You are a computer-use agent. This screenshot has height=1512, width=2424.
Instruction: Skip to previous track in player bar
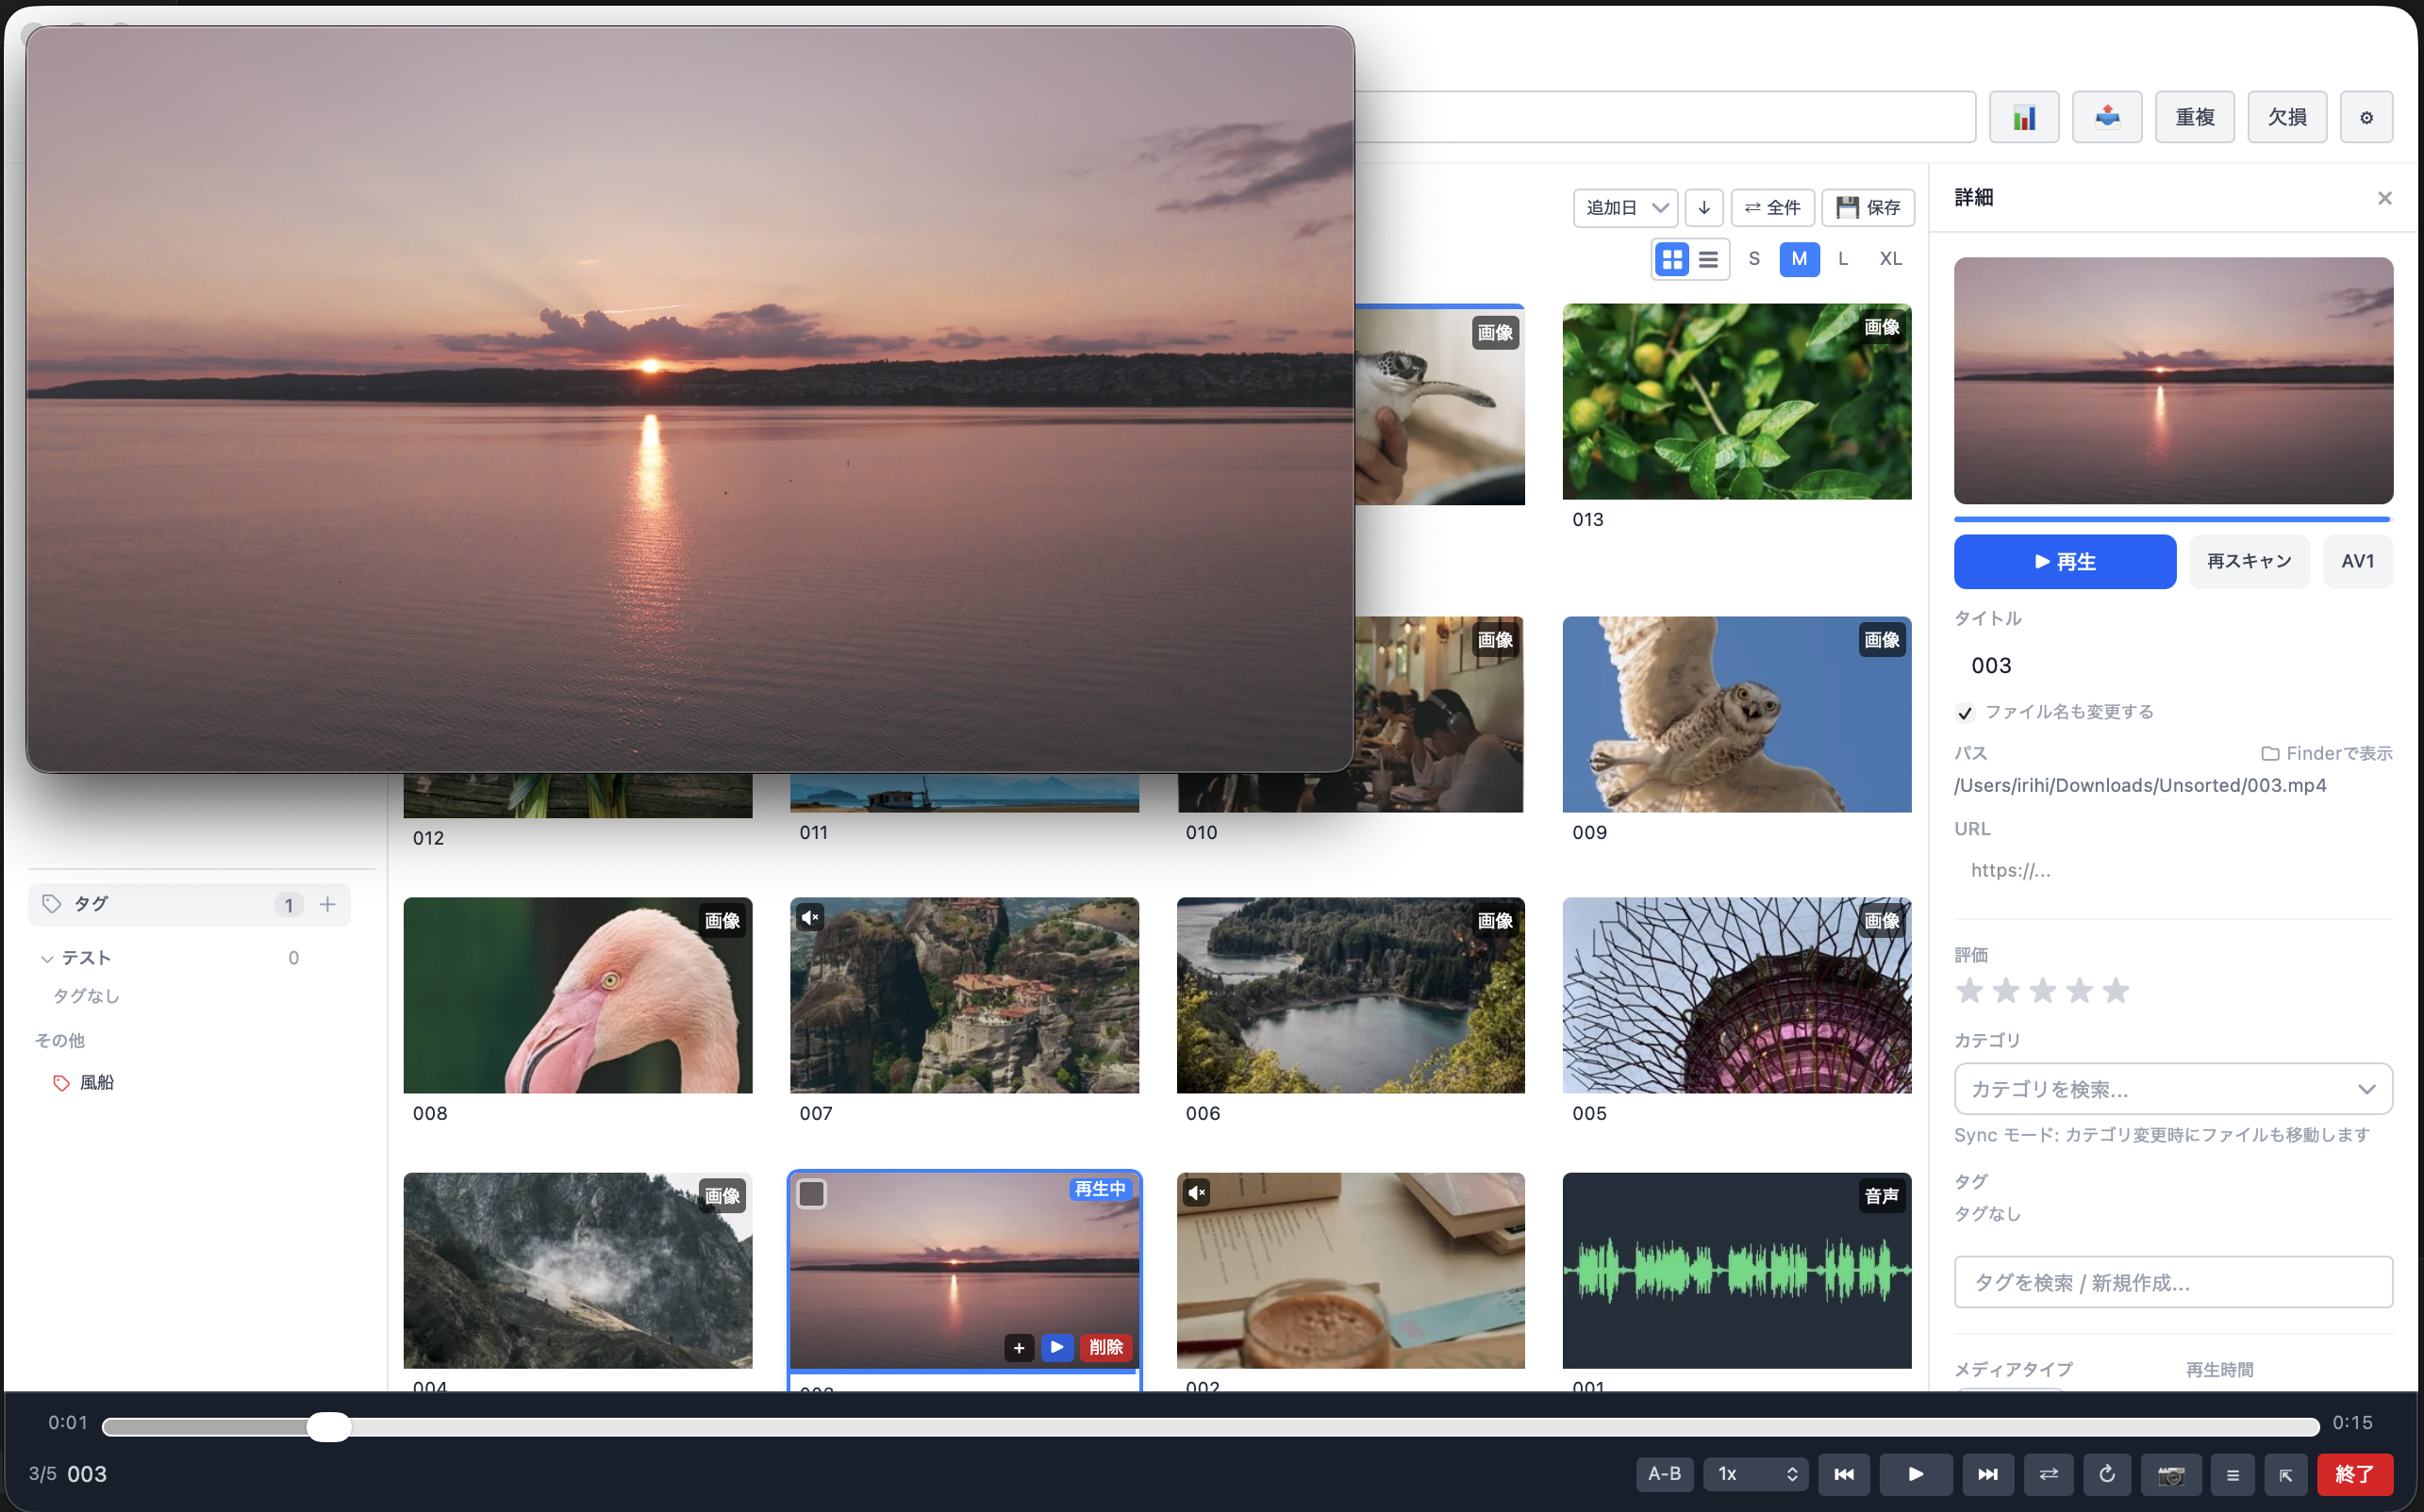pos(1843,1473)
